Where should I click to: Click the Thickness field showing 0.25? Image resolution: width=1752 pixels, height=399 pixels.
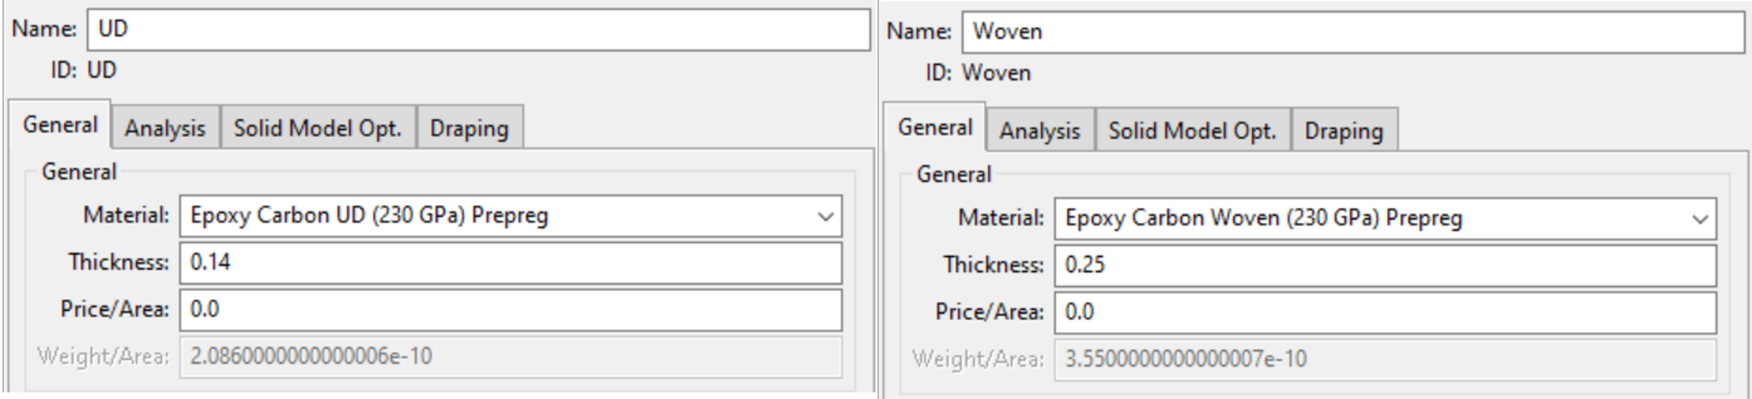pyautogui.click(x=1385, y=265)
